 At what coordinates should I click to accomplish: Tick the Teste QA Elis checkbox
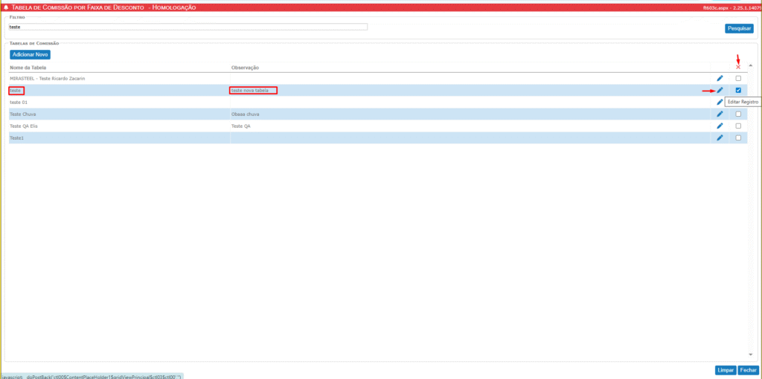point(738,126)
